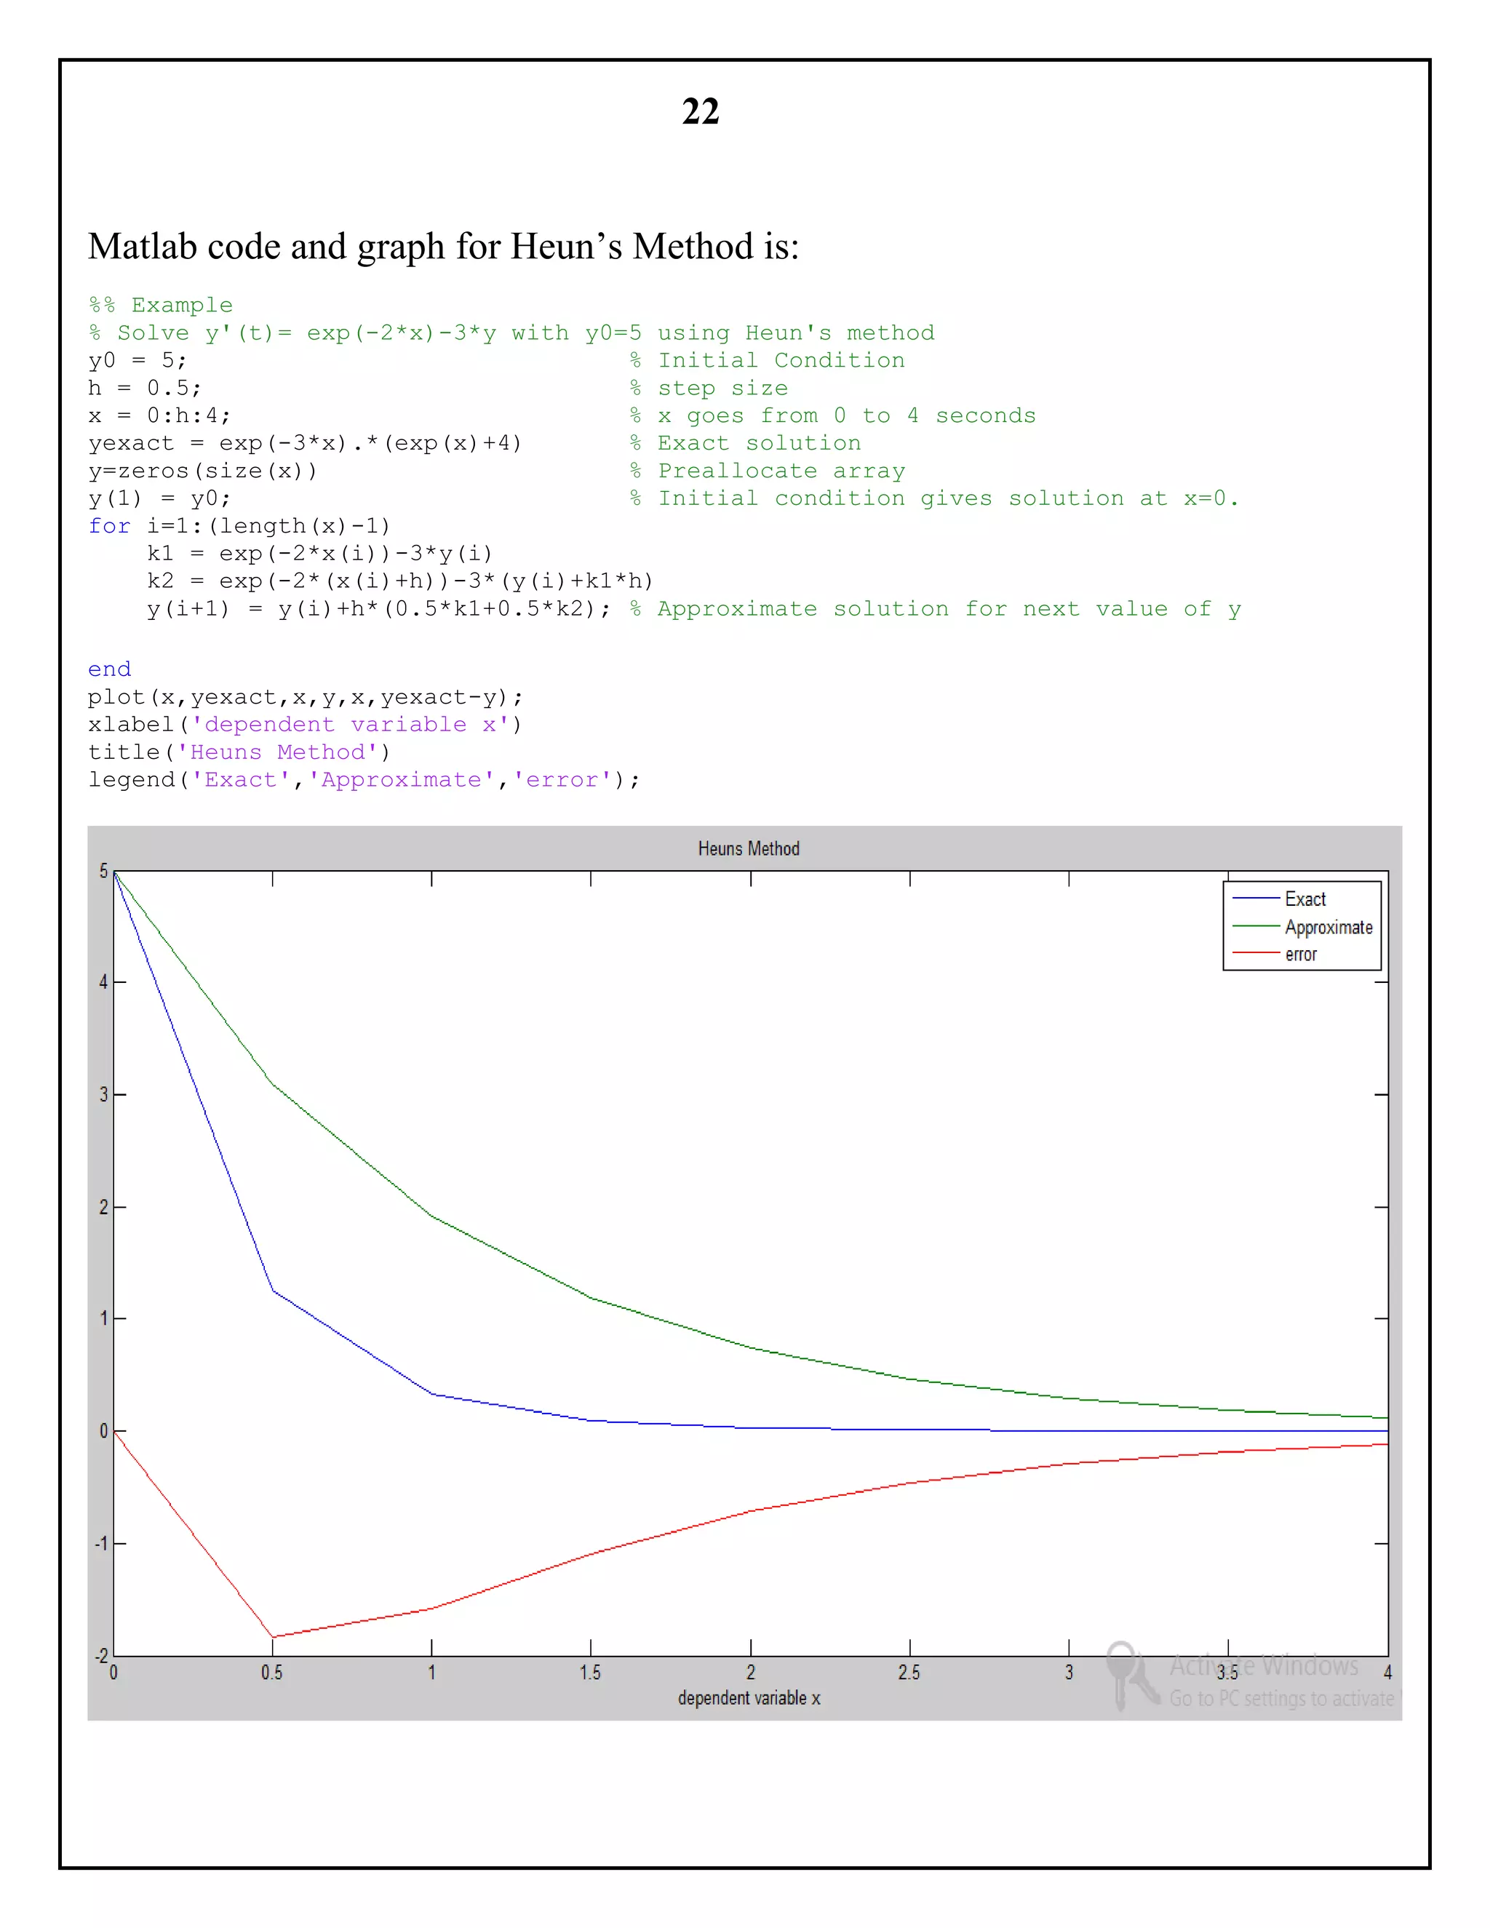The width and height of the screenshot is (1490, 1928).
Task: Click the 'end' keyword
Action: click(x=109, y=669)
